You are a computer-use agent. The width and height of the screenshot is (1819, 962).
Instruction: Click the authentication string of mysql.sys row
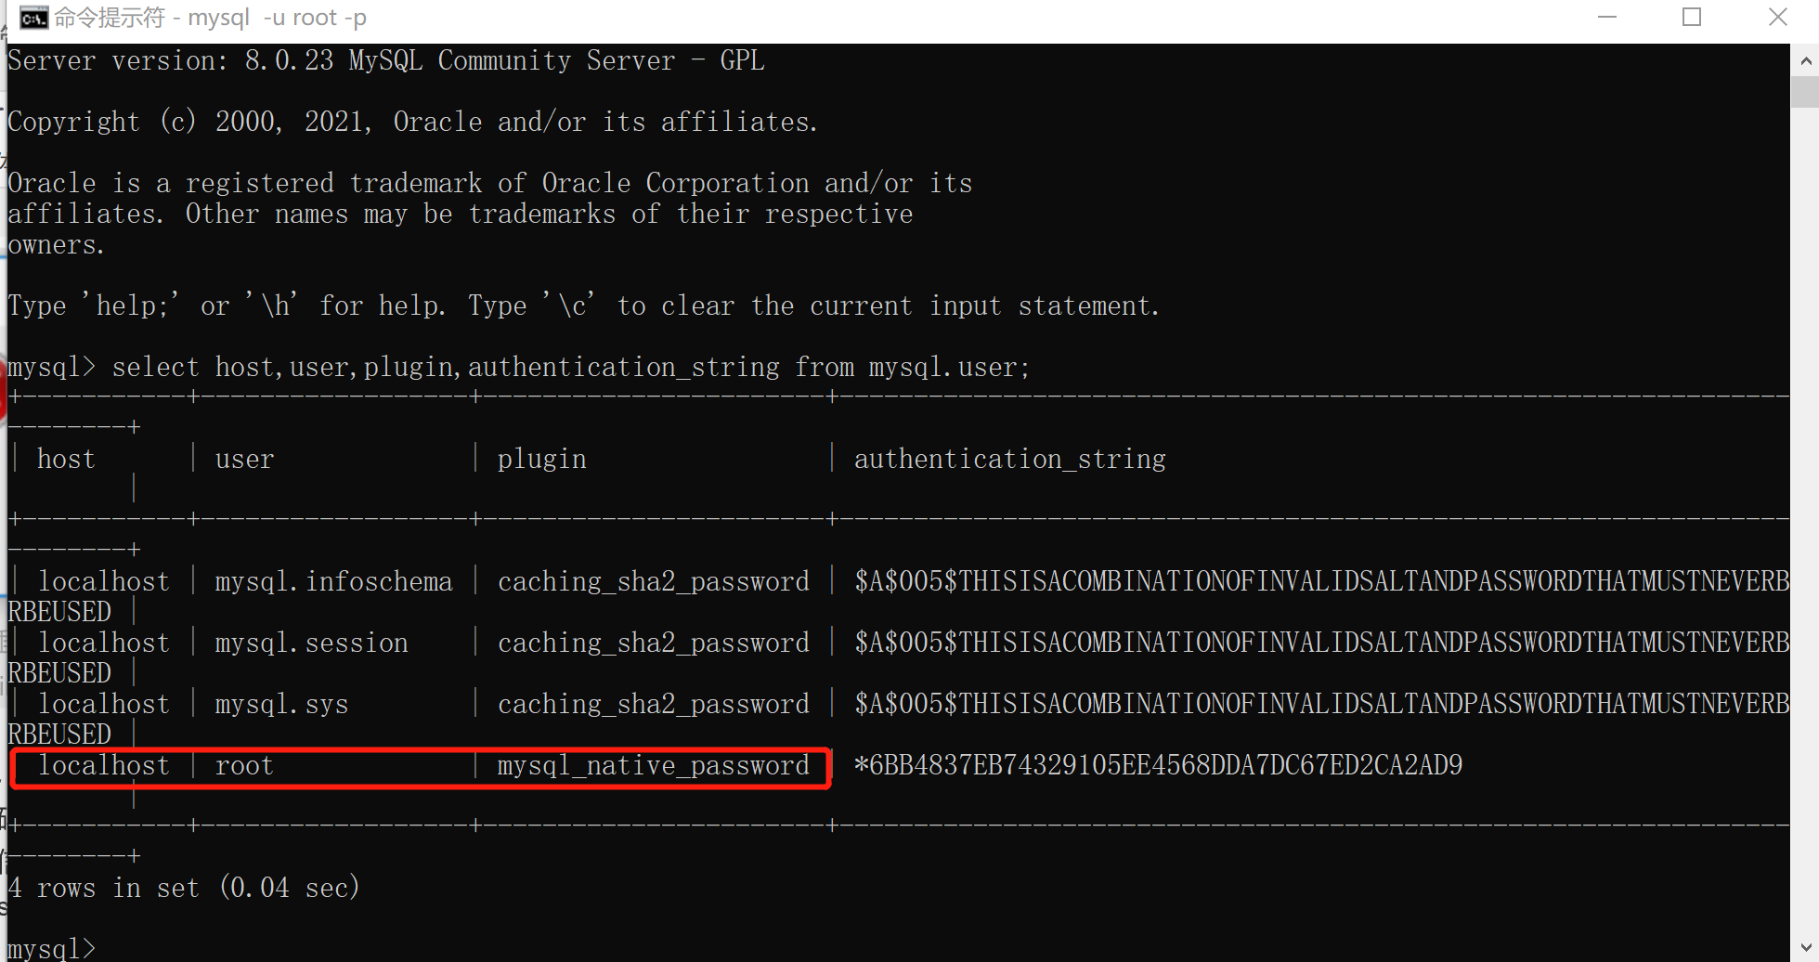pyautogui.click(x=1321, y=704)
